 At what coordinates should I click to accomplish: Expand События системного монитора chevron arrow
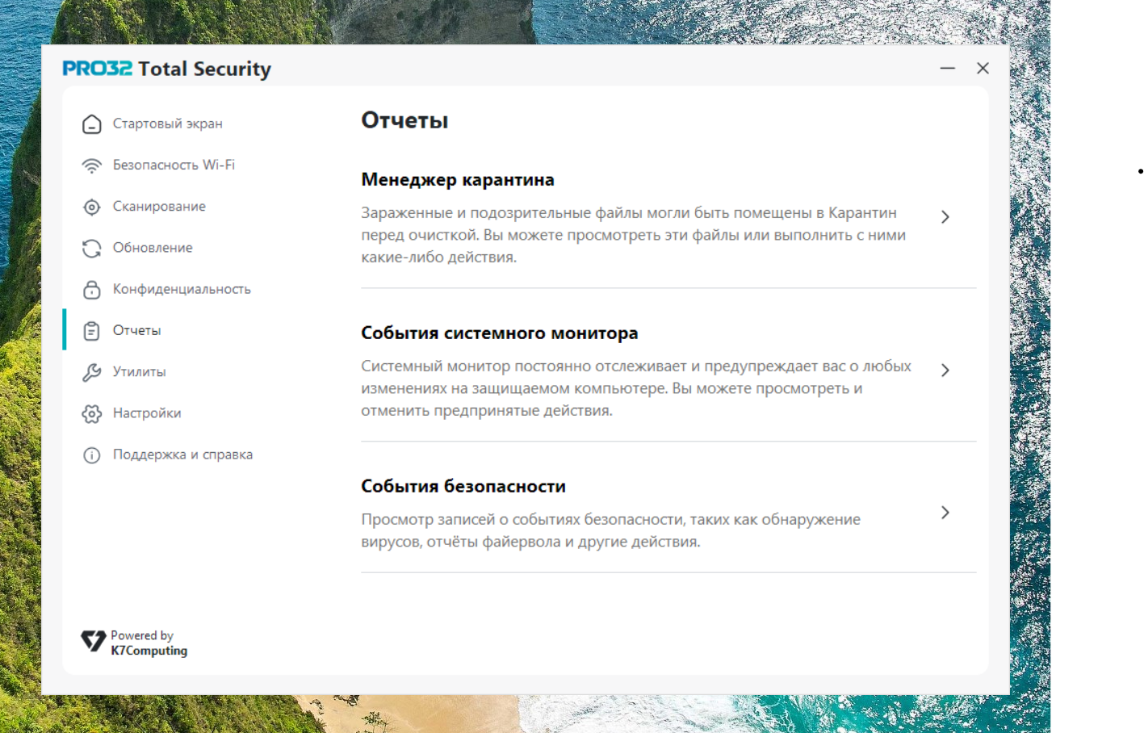click(945, 371)
